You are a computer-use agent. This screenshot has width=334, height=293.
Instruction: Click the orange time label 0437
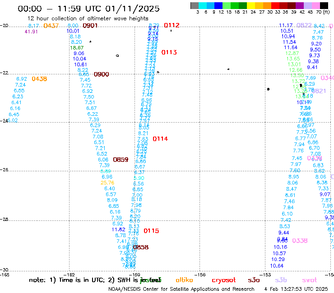point(51,26)
